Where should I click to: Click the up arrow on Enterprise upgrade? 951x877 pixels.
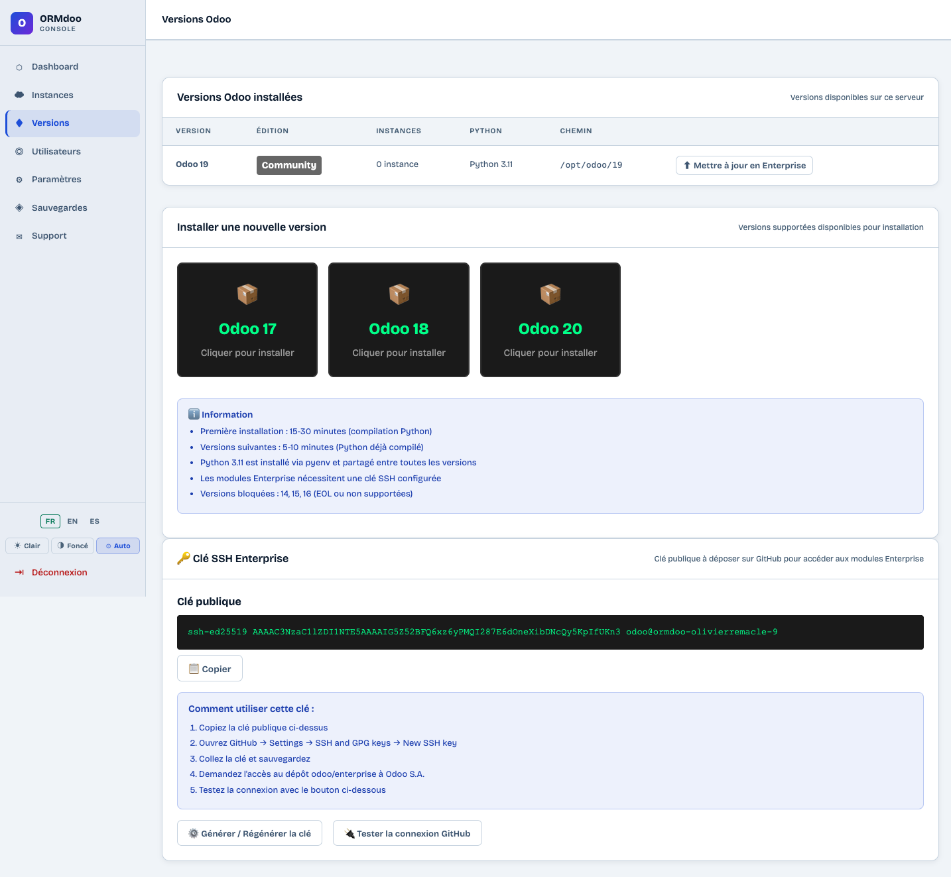(687, 165)
